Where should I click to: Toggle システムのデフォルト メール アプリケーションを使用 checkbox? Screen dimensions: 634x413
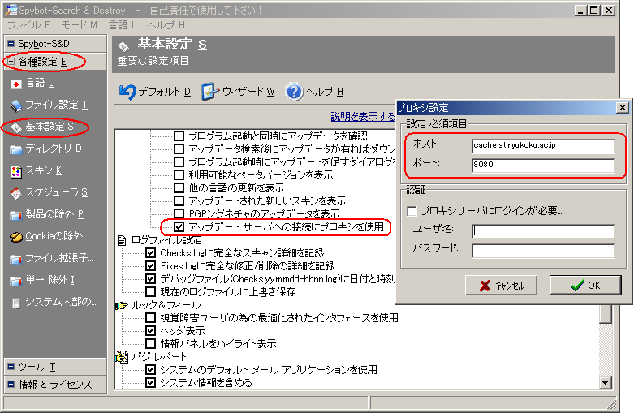[150, 369]
